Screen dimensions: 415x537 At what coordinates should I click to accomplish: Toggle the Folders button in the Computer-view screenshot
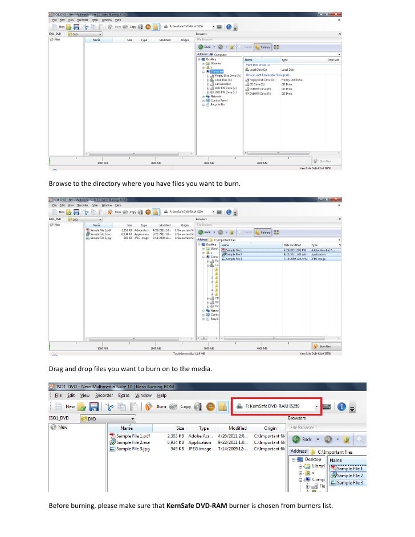[x=263, y=47]
